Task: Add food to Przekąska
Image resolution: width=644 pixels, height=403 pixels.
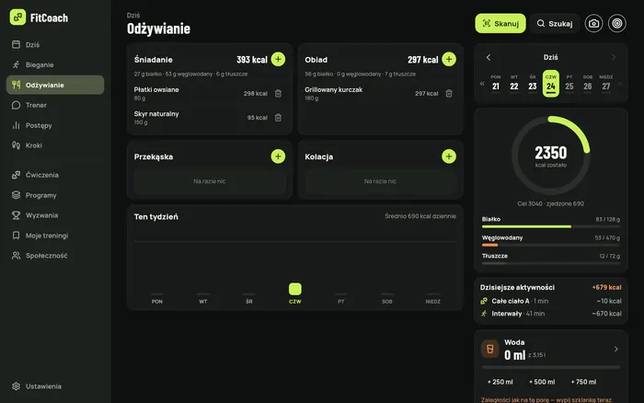Action: pyautogui.click(x=278, y=156)
